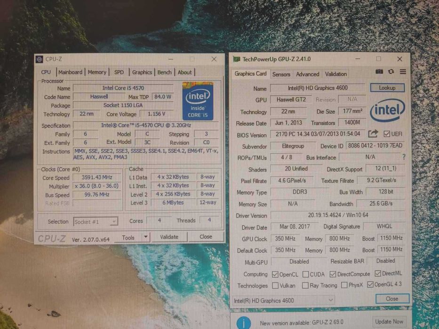Image resolution: width=439 pixels, height=329 pixels.
Task: Switch to the Memory tab in CPU-Z
Action: [x=97, y=72]
